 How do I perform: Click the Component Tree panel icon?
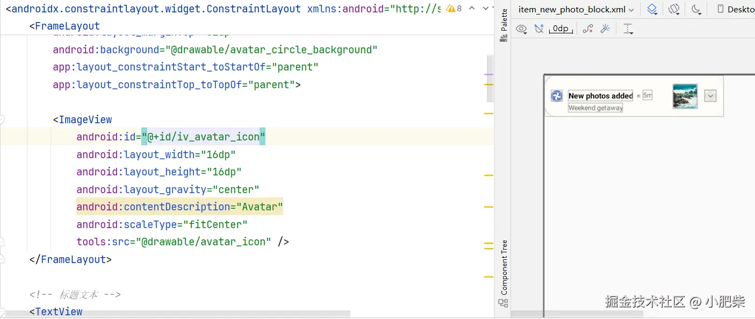point(504,303)
